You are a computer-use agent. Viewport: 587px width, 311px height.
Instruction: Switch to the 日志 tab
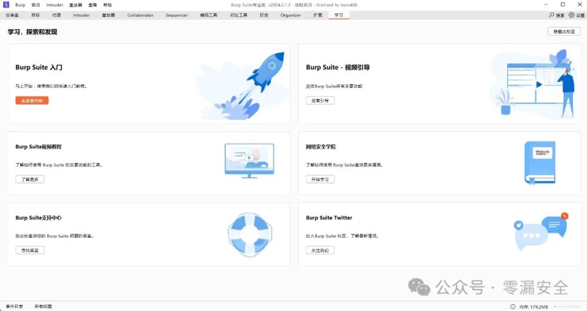coord(264,15)
